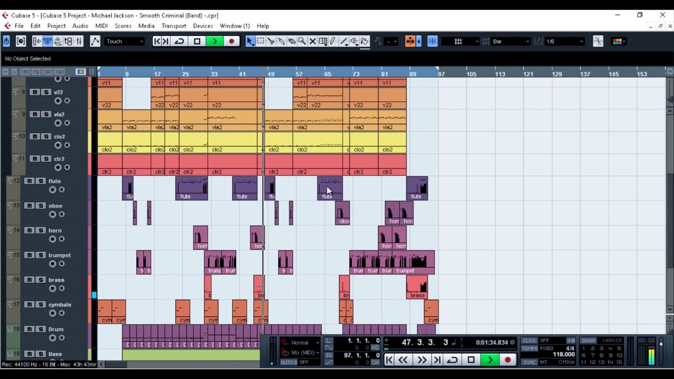Select the Glue tool in toolbar
The height and width of the screenshot is (379, 674).
tap(281, 41)
